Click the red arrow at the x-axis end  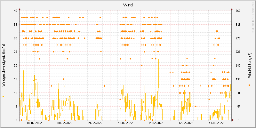coord(233,120)
